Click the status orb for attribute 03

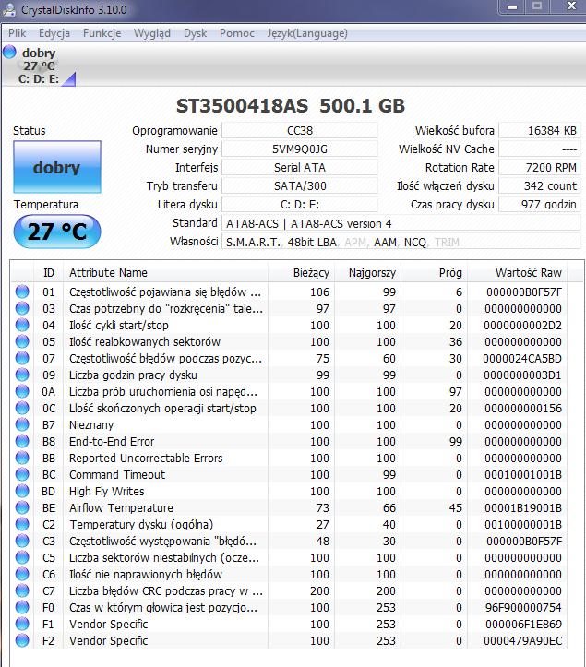[x=22, y=308]
